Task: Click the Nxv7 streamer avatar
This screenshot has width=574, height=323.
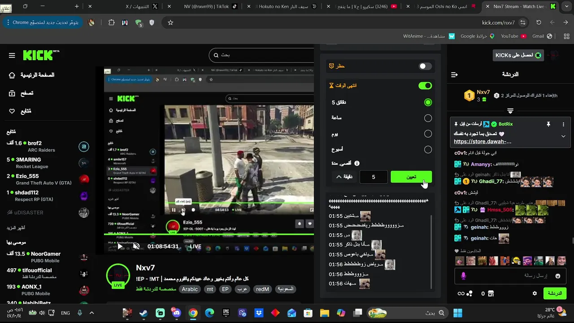Action: [x=118, y=275]
